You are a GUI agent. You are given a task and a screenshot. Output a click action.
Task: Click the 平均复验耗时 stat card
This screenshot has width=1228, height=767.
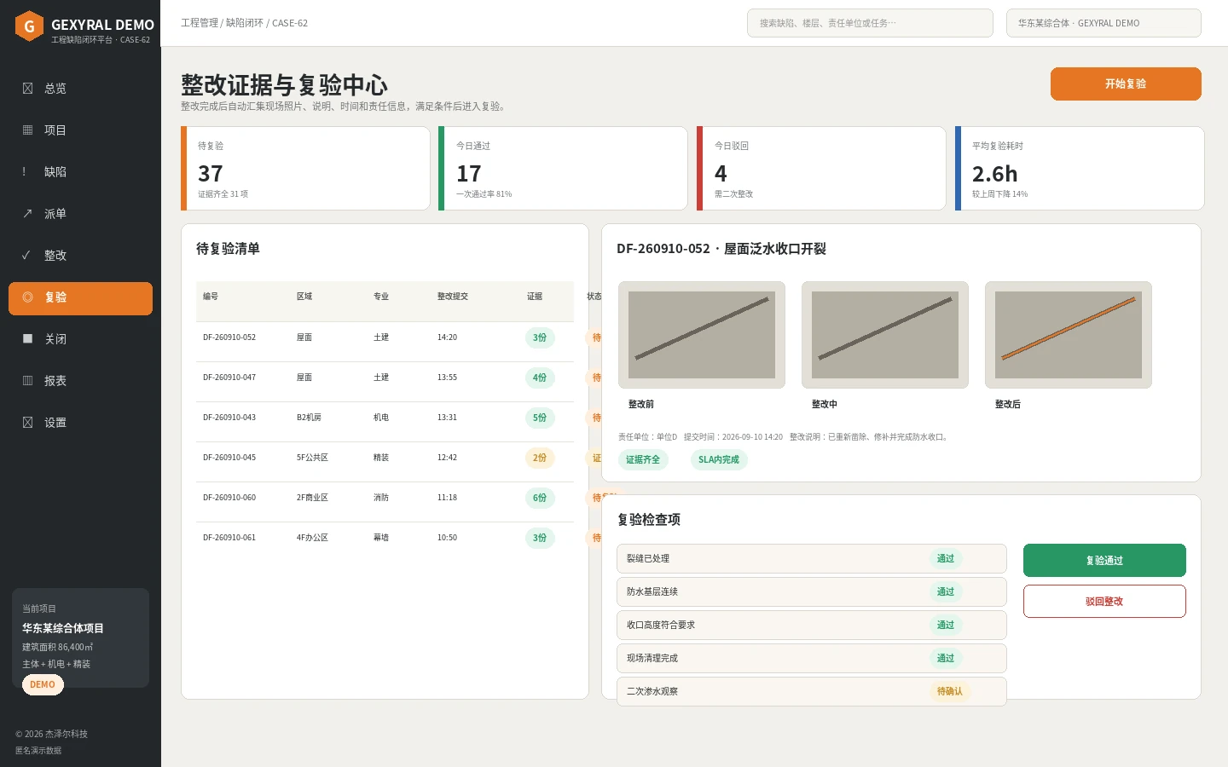(x=1080, y=168)
